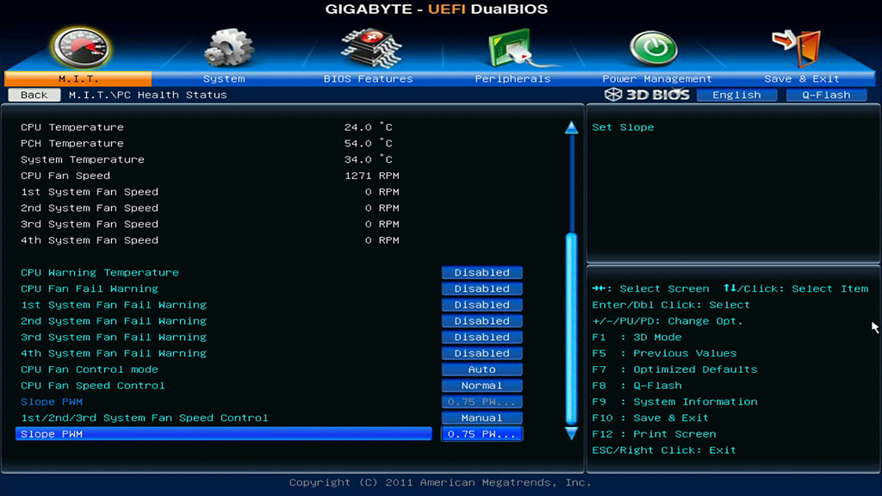Click the F1 3D Mode hint
Image resolution: width=882 pixels, height=496 pixels.
(x=637, y=337)
